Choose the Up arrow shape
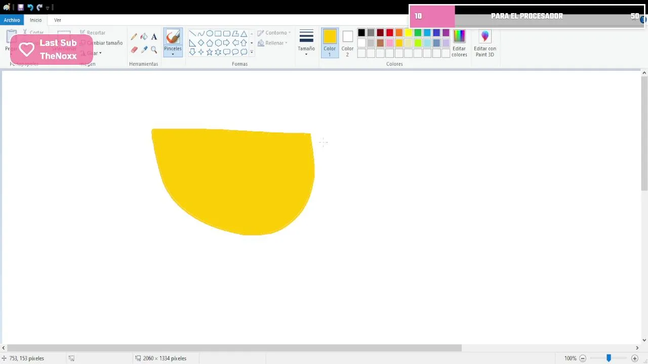 [244, 43]
